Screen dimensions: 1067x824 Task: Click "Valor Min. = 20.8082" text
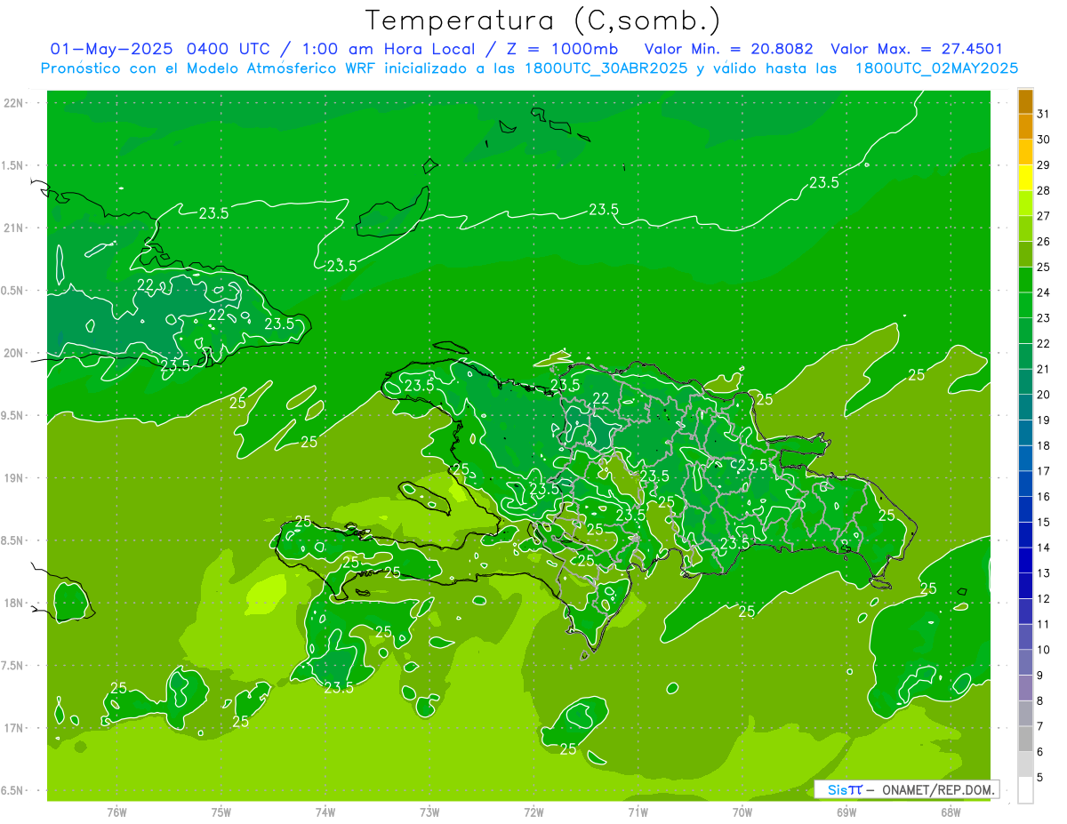pos(729,49)
